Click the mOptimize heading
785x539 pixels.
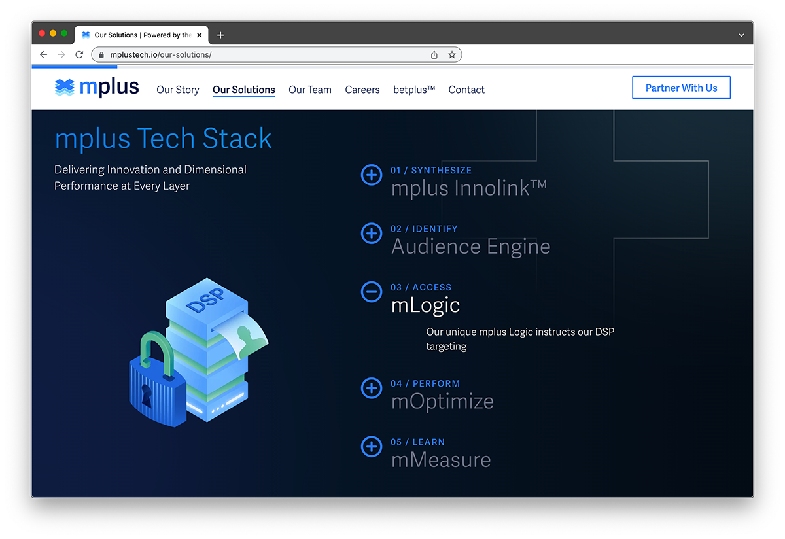click(x=442, y=401)
